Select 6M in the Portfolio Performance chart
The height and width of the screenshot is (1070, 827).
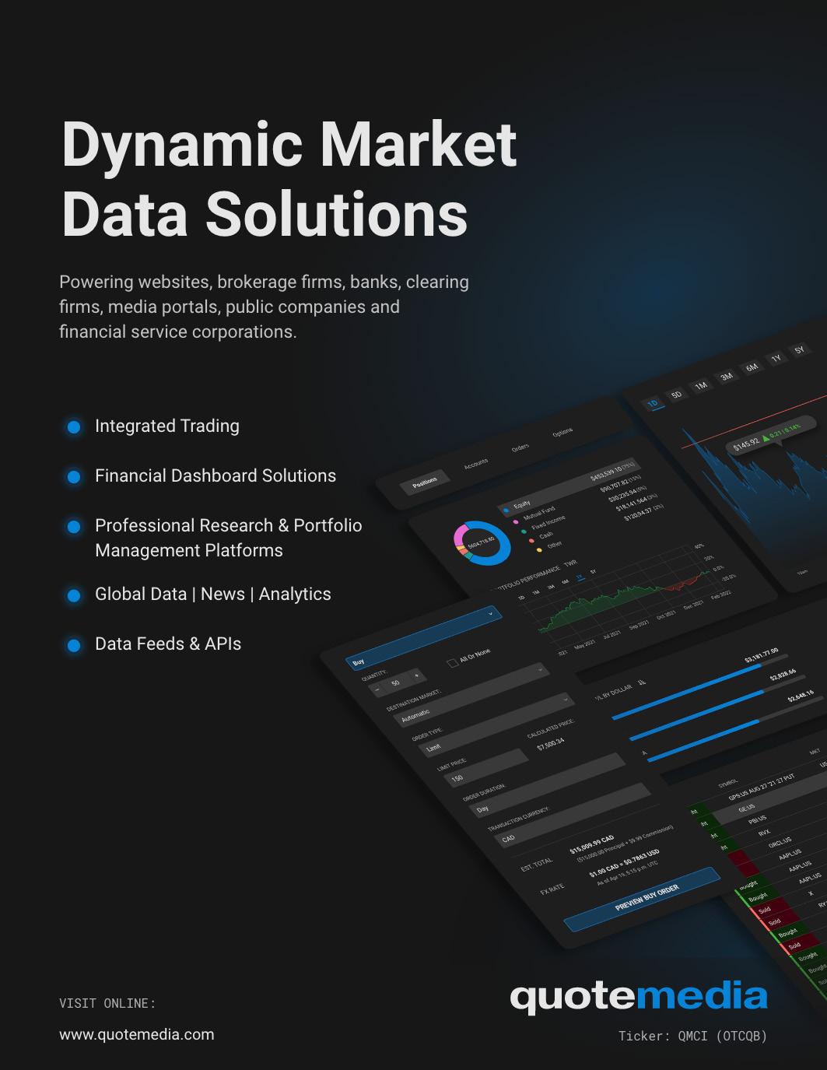(x=565, y=583)
